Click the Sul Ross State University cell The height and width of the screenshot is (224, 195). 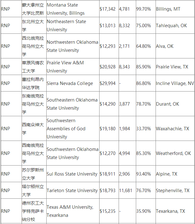coord(73,174)
